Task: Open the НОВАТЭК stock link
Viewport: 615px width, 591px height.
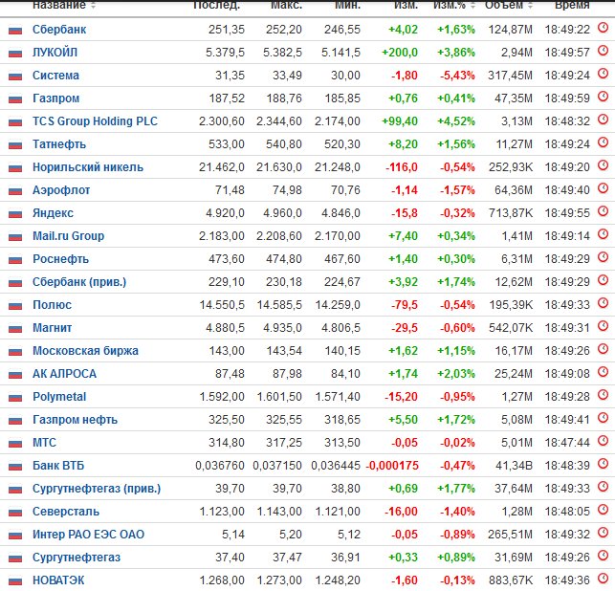Action: (58, 580)
